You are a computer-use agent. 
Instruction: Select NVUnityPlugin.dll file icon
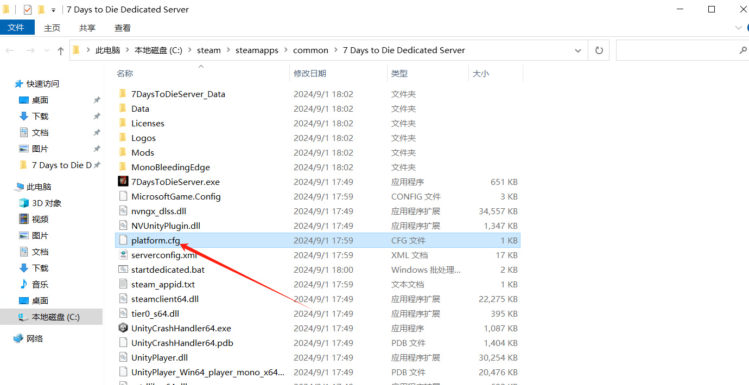pyautogui.click(x=123, y=226)
